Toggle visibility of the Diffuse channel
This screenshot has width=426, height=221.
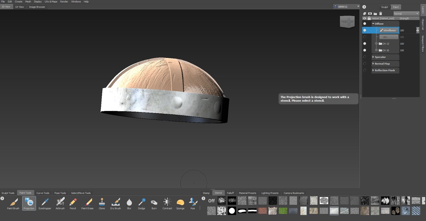tap(364, 24)
